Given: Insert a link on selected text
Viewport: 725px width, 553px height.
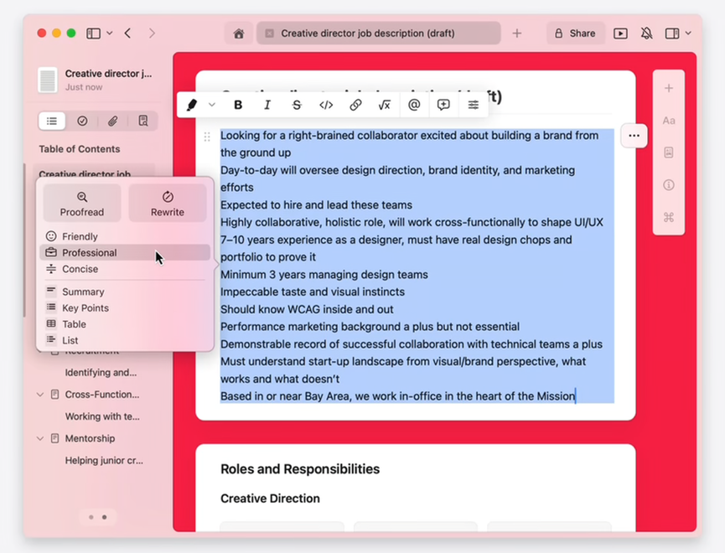Looking at the screenshot, I should coord(355,105).
